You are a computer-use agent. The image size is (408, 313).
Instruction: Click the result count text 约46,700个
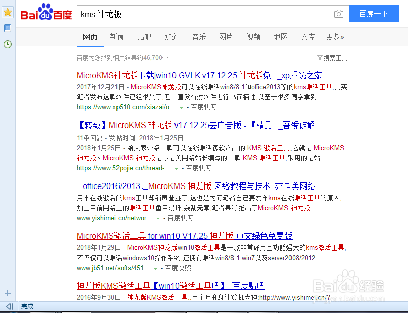152,58
